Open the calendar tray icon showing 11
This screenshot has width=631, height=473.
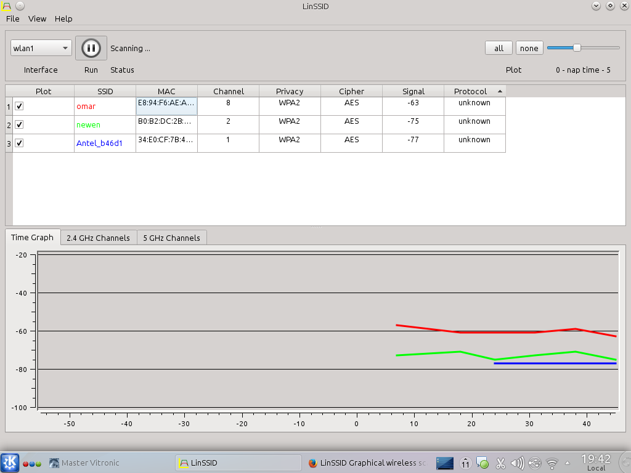(465, 463)
